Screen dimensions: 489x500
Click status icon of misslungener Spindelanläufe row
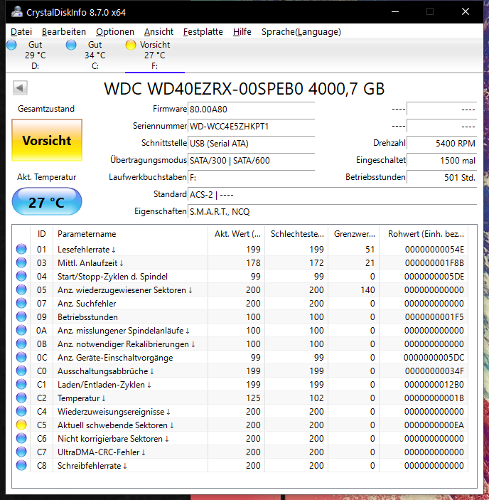point(21,330)
